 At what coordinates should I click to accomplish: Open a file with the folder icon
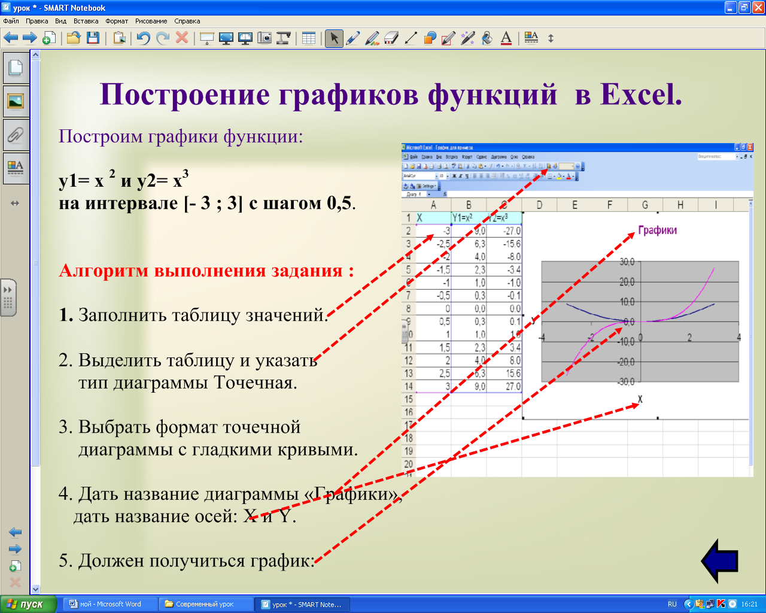pyautogui.click(x=74, y=38)
